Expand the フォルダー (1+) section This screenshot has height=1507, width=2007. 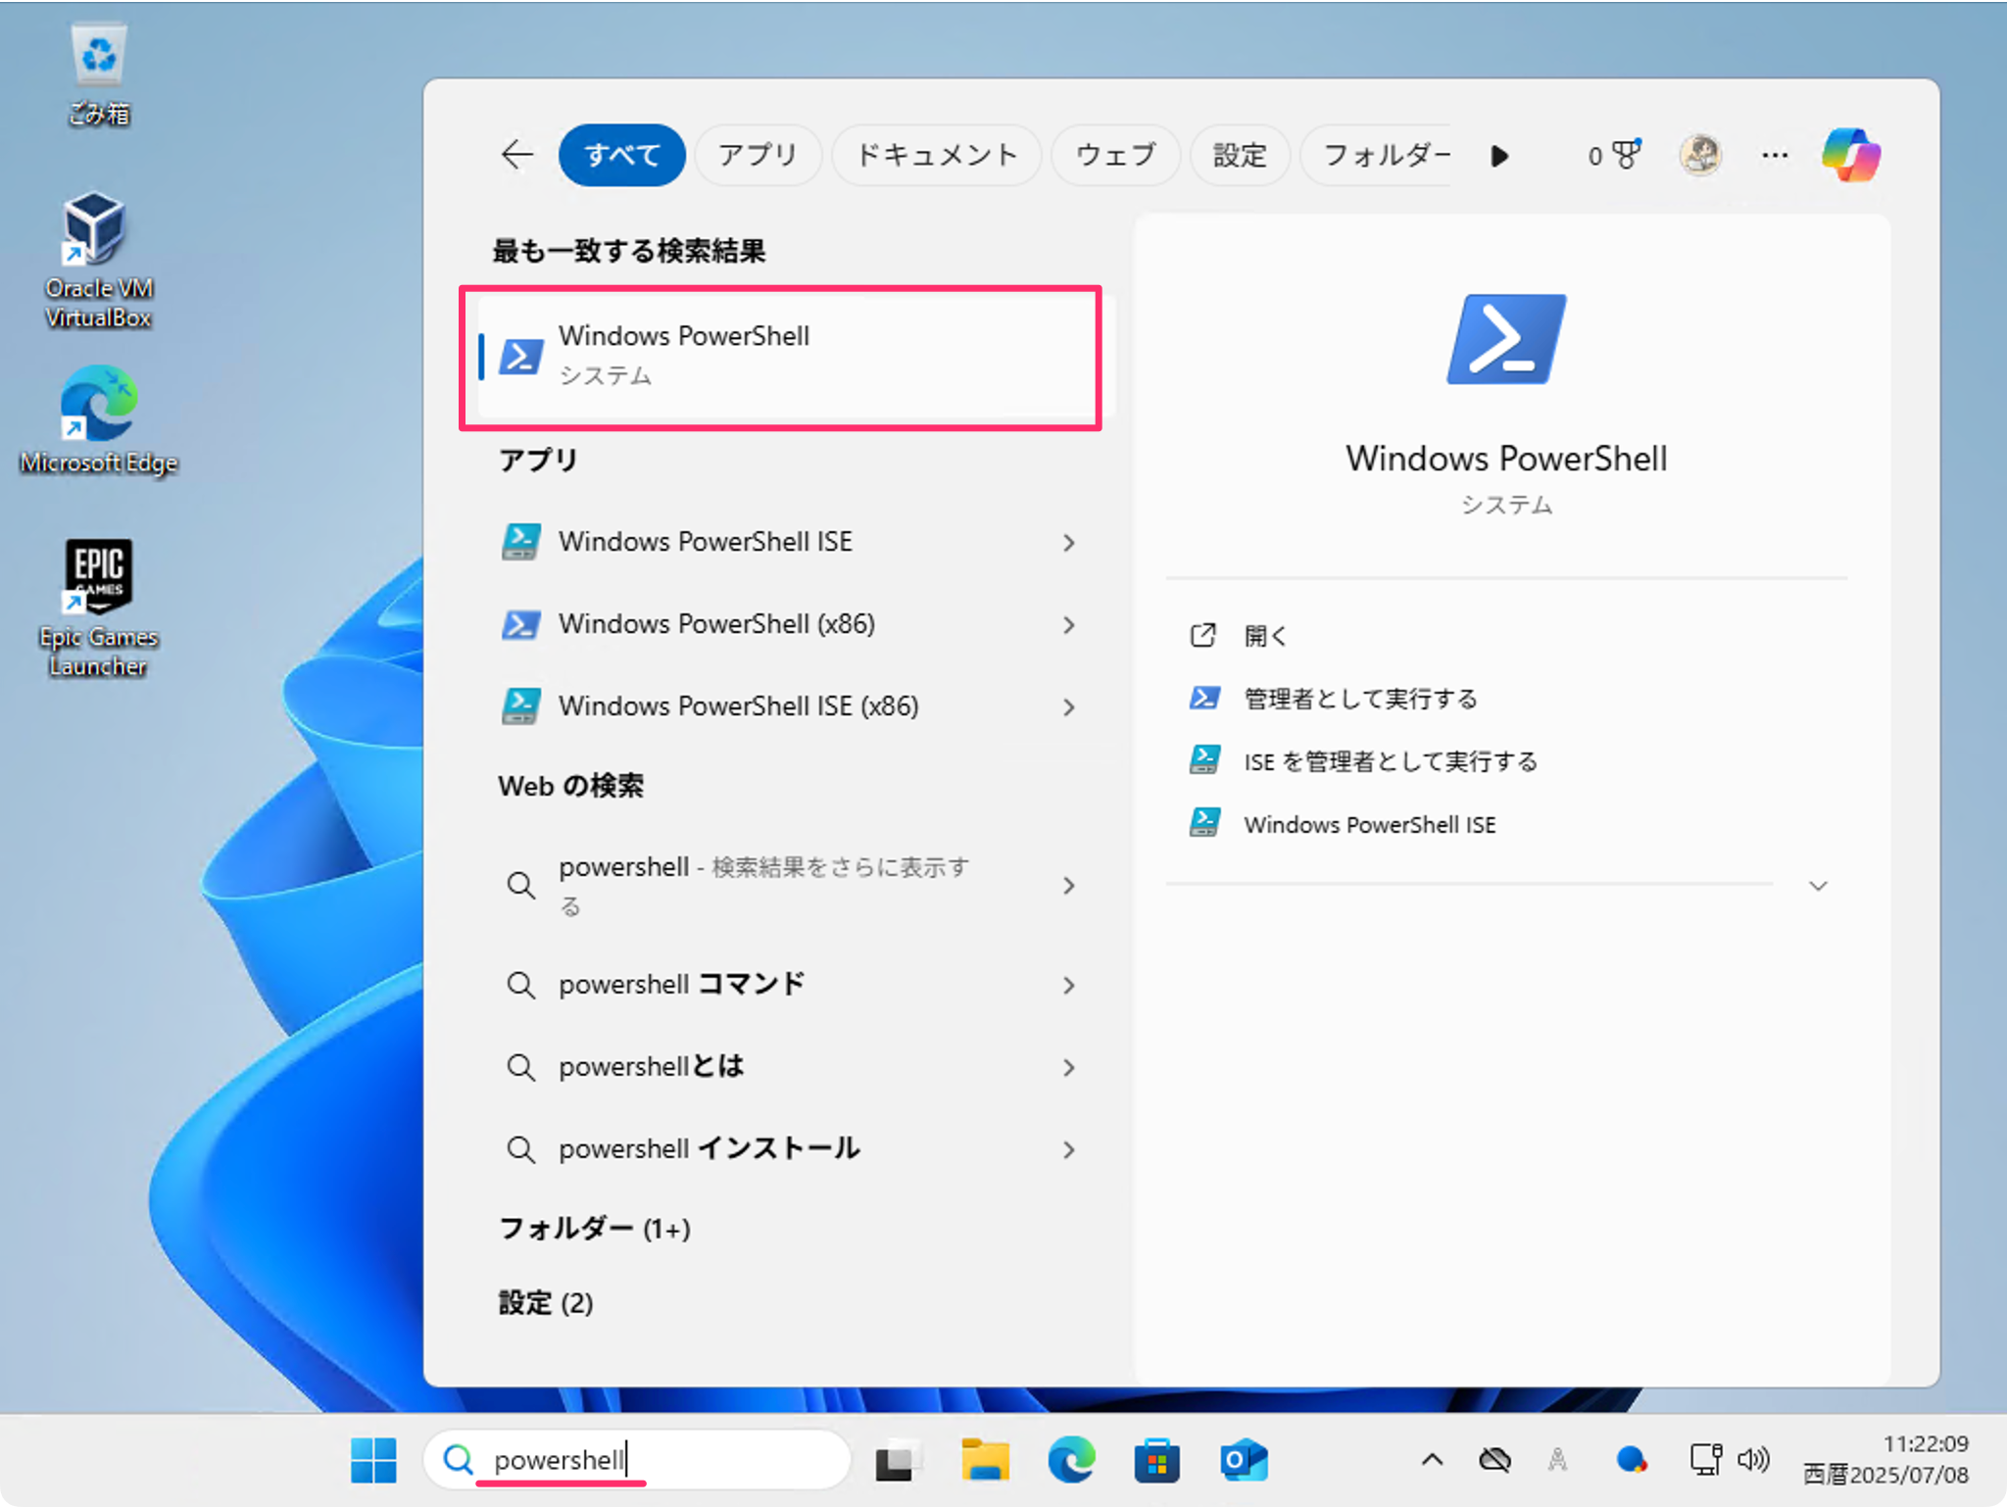(x=593, y=1228)
